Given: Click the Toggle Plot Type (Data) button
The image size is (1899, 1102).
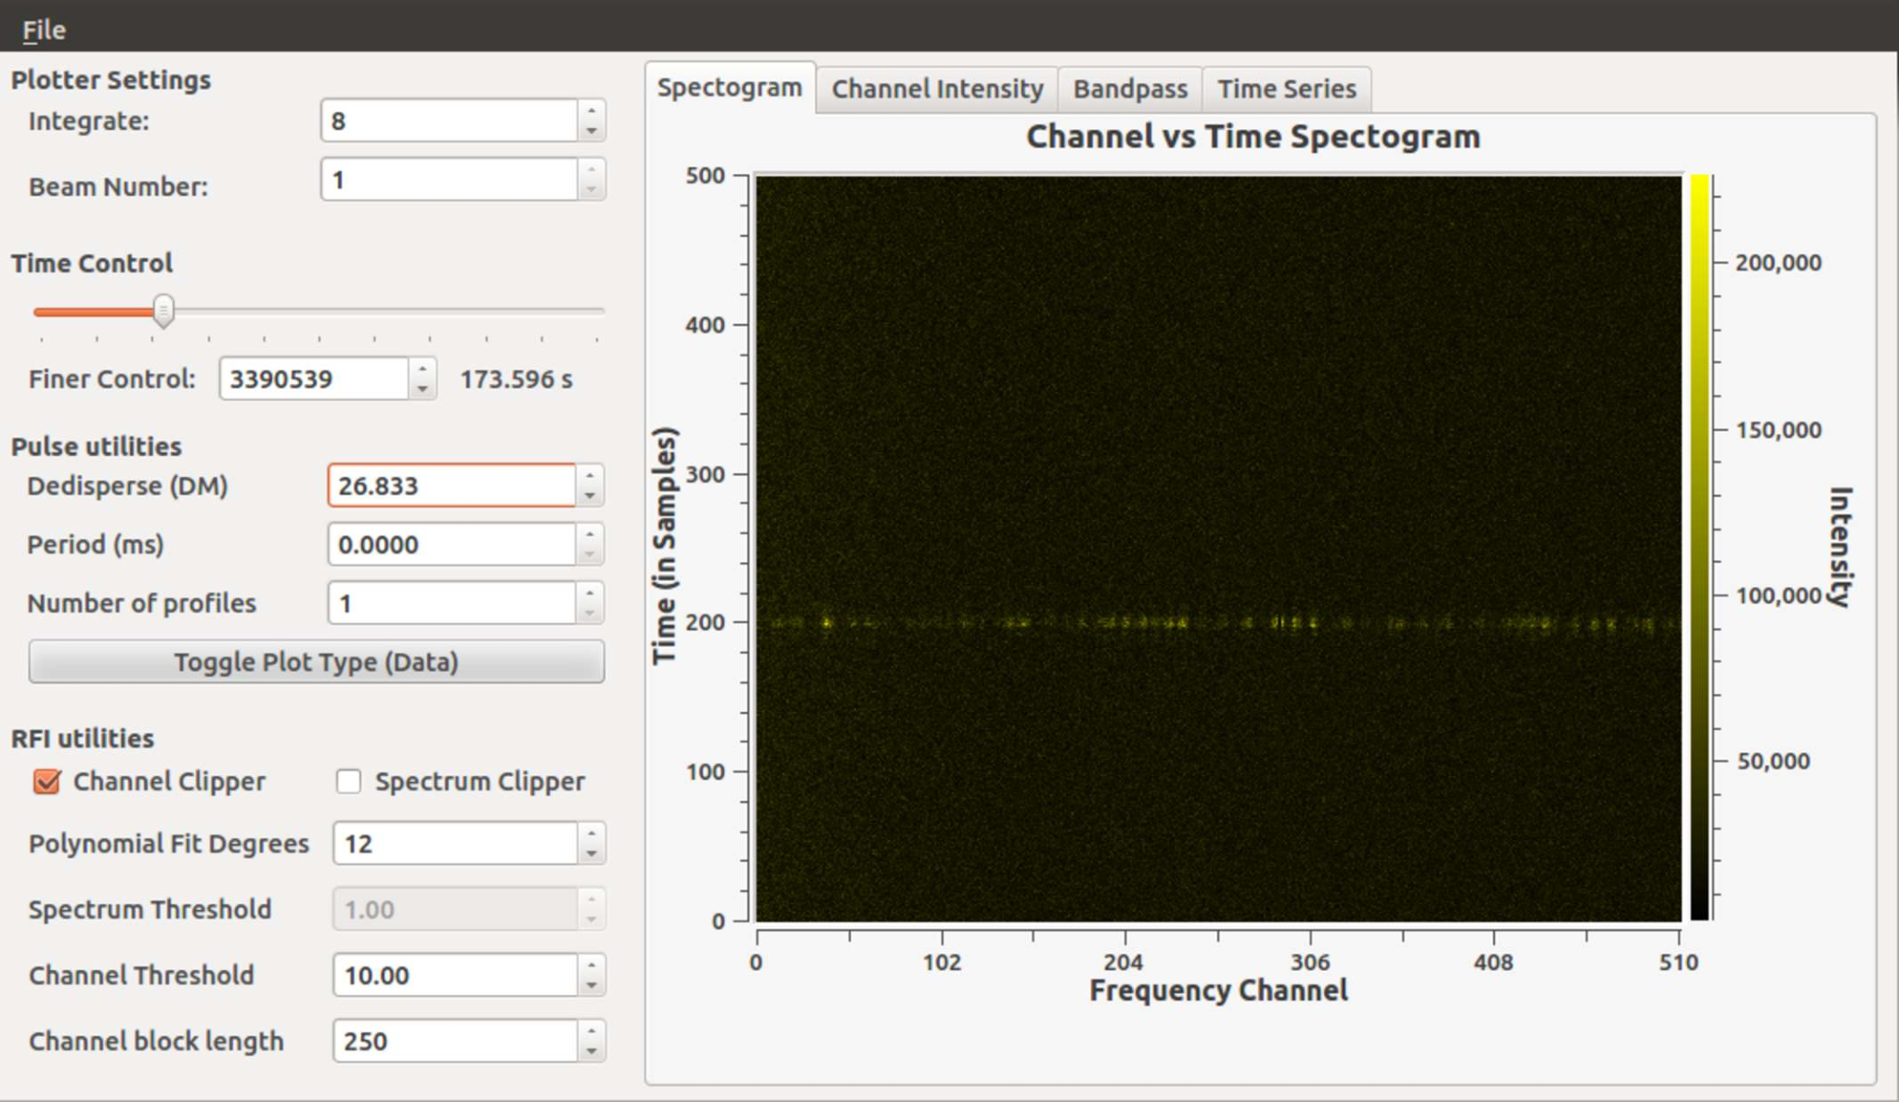Looking at the screenshot, I should [x=317, y=662].
